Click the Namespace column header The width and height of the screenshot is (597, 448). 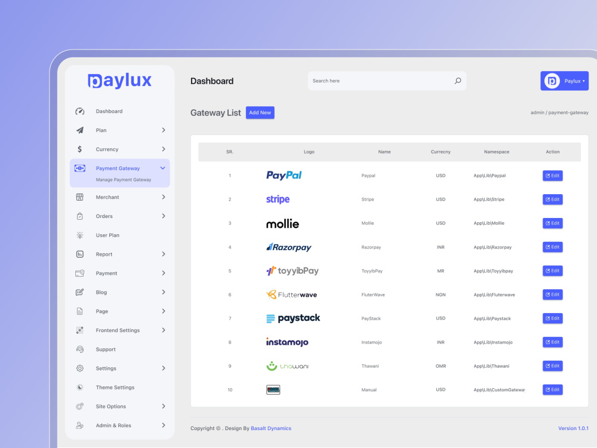pyautogui.click(x=497, y=152)
